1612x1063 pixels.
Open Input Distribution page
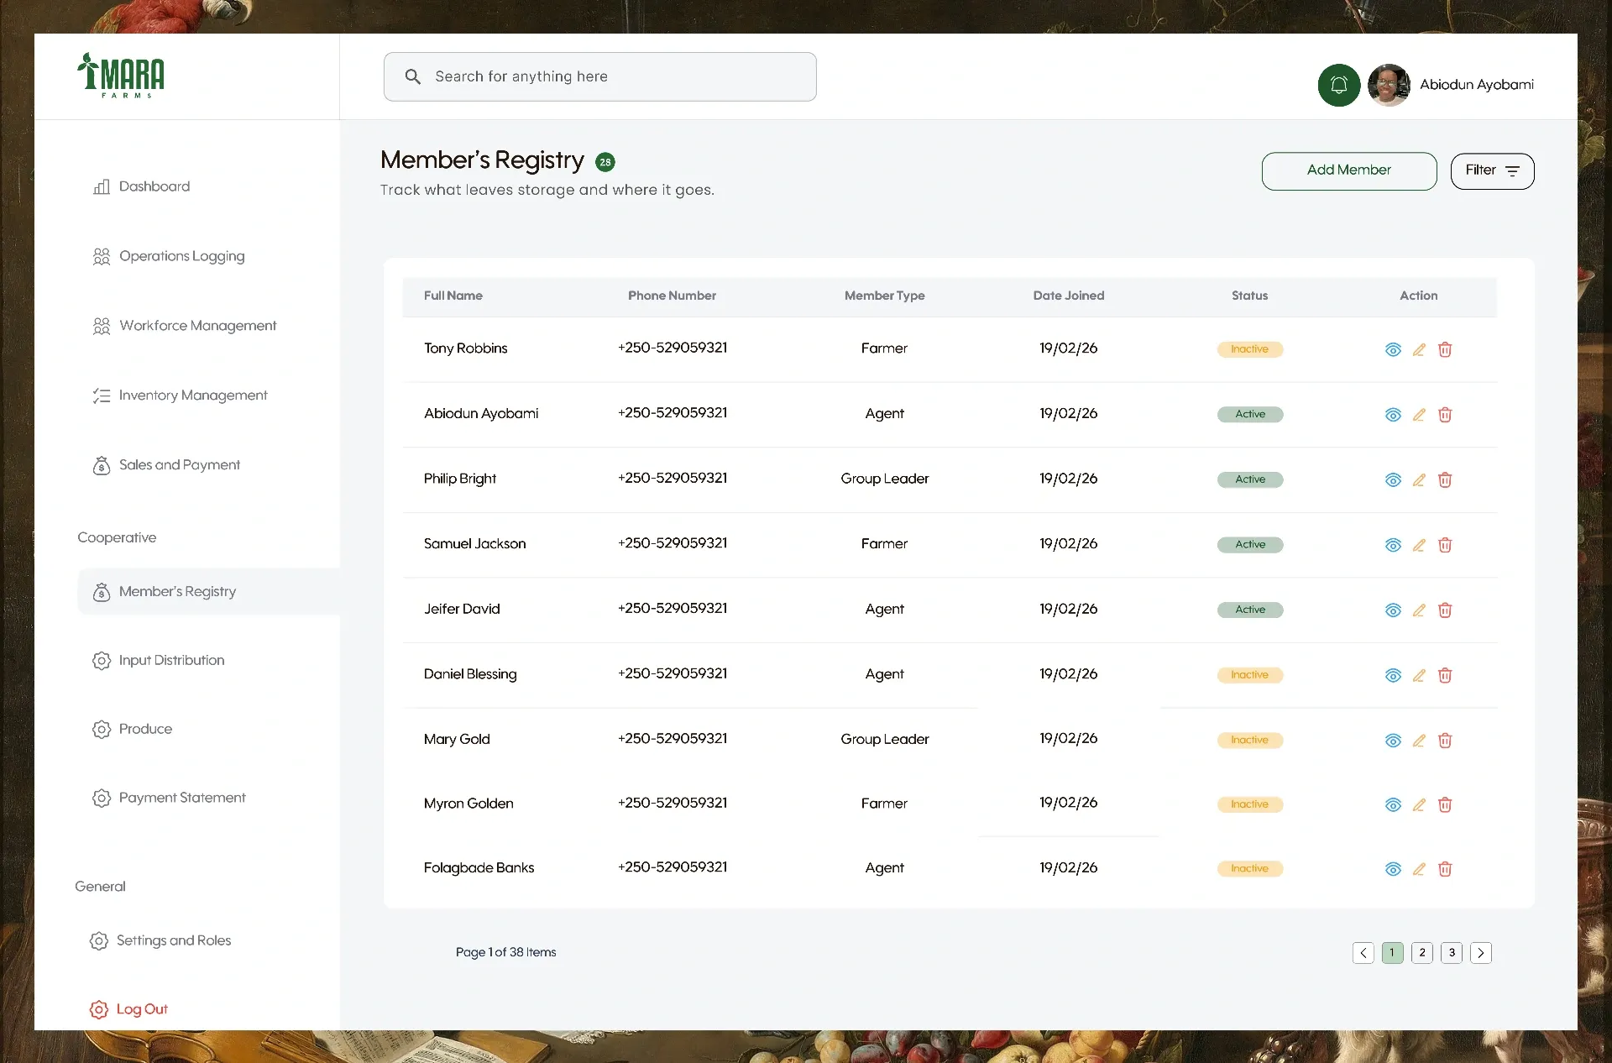(159, 661)
